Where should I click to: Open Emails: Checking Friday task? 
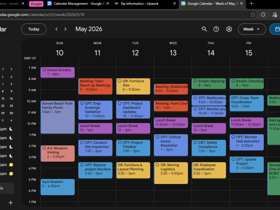[247, 83]
